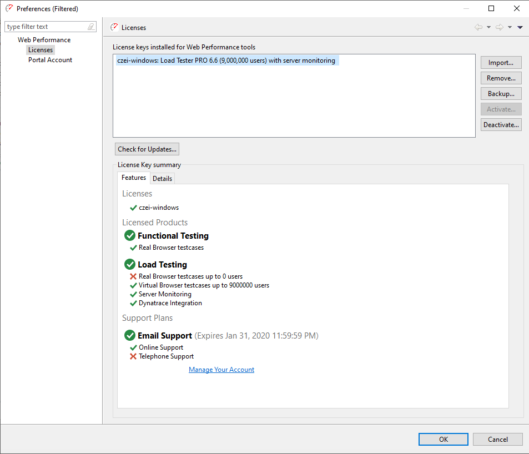Click the Dynatrace Integration text
Image resolution: width=529 pixels, height=454 pixels.
(x=170, y=303)
